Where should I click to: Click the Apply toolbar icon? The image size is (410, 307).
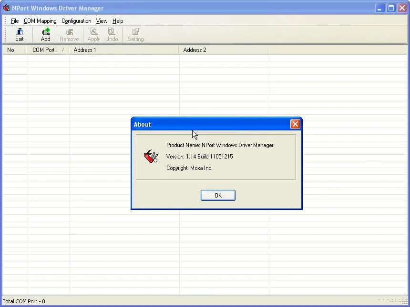(94, 35)
